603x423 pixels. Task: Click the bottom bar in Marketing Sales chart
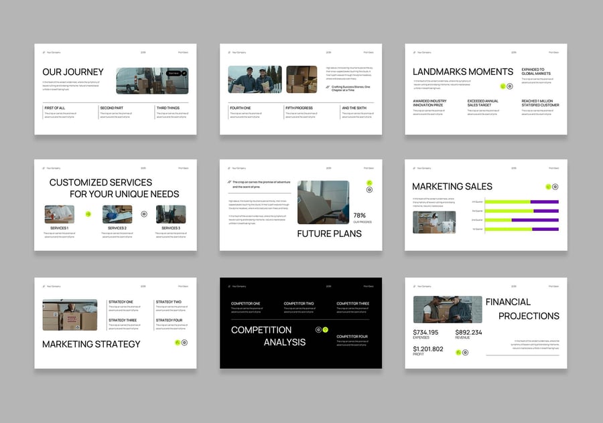(x=521, y=229)
